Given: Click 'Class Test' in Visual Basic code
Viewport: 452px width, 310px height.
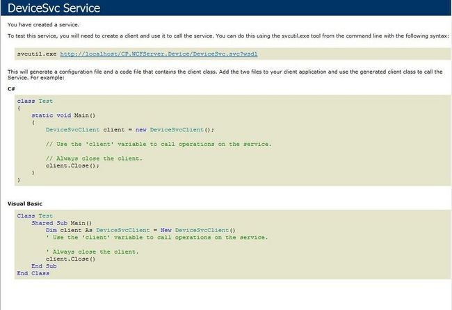Looking at the screenshot, I should 35,215.
